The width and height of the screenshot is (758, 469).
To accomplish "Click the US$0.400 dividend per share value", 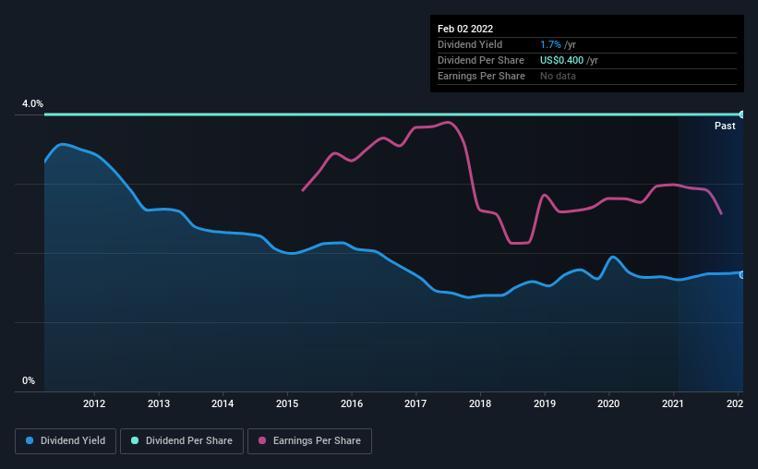I will point(562,60).
